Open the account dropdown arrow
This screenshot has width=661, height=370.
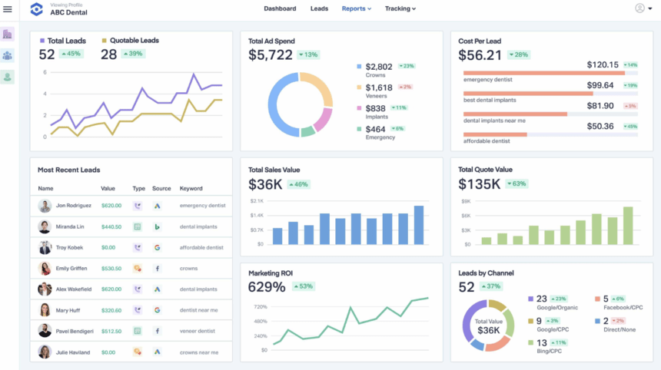[650, 9]
